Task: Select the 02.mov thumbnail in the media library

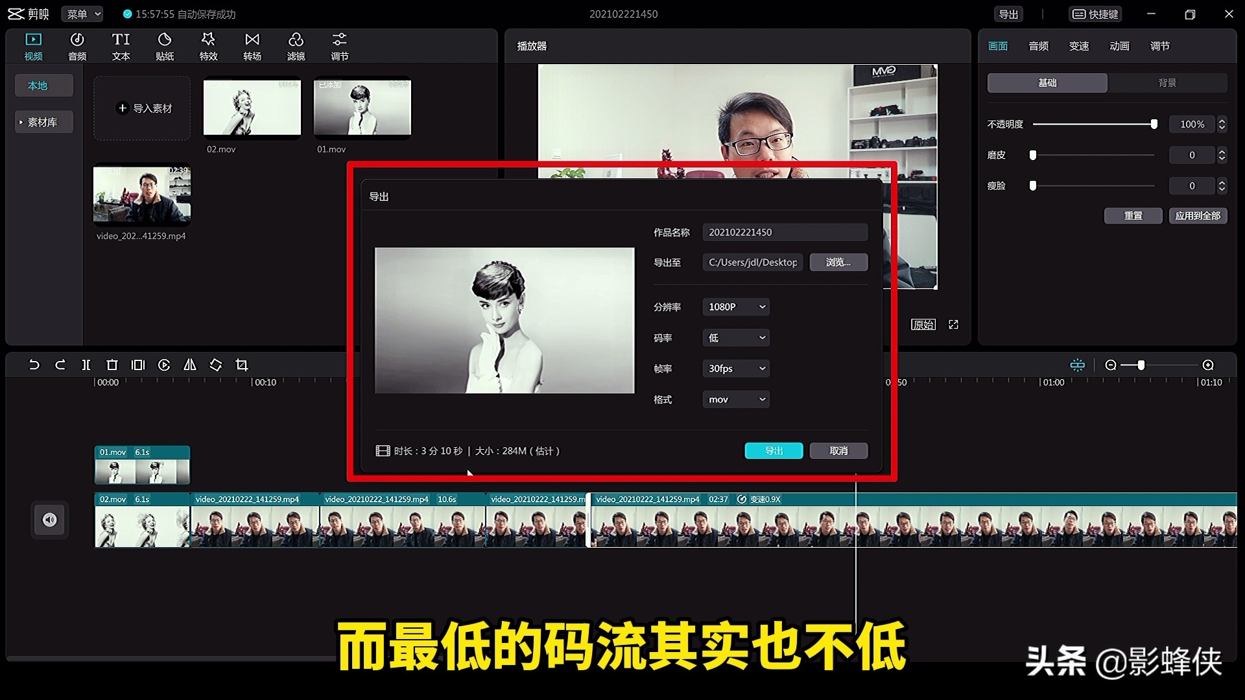Action: (252, 108)
